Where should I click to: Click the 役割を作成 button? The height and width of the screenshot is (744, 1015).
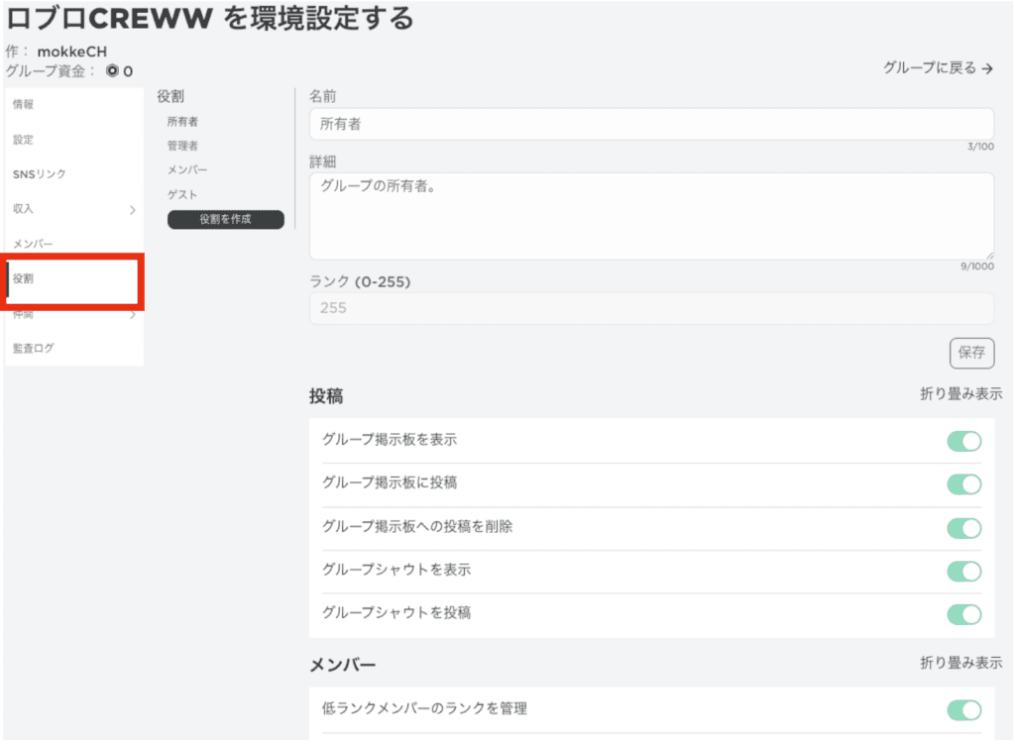(x=225, y=220)
